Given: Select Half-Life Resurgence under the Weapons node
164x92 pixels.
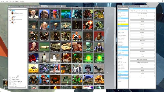Looking at the screenshot, I should [x=17, y=19].
